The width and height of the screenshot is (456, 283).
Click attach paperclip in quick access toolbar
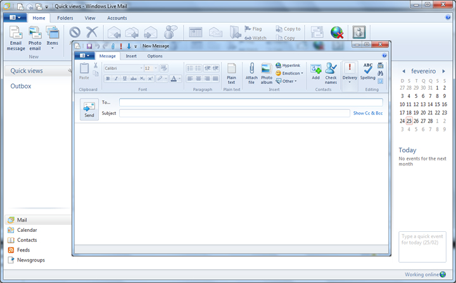click(113, 46)
